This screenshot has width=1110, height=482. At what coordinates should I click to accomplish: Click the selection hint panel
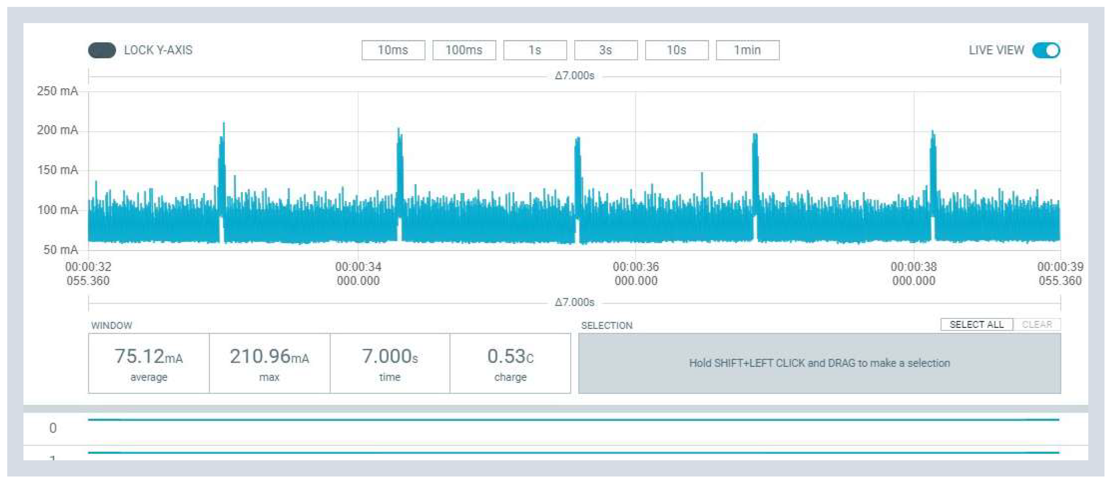[x=819, y=363]
